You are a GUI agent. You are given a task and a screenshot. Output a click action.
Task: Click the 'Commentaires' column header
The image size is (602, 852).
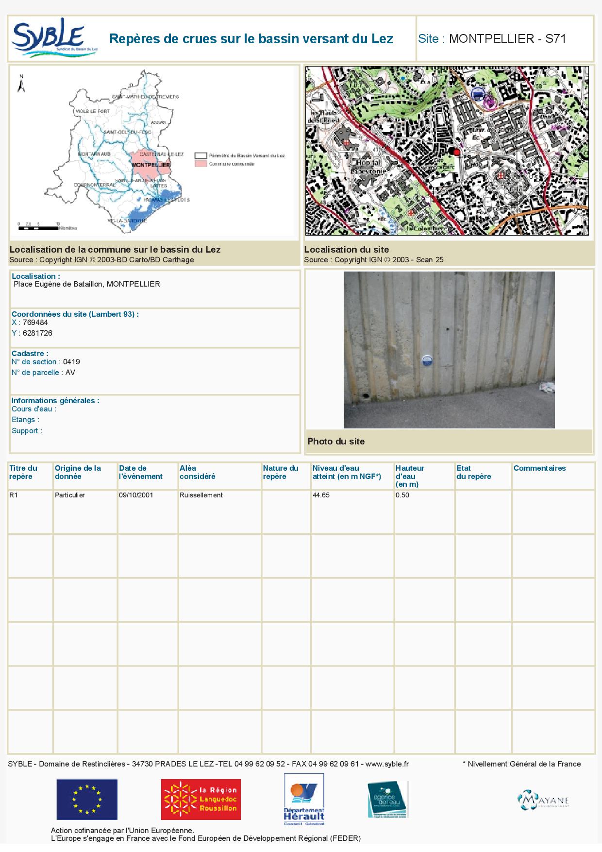click(x=540, y=468)
